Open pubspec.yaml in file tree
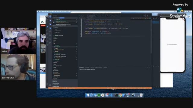 [57, 75]
